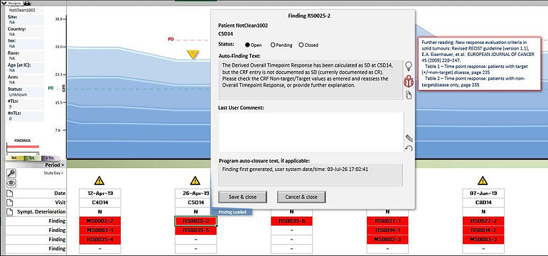Click Save & close button
548x256 pixels.
click(x=242, y=196)
